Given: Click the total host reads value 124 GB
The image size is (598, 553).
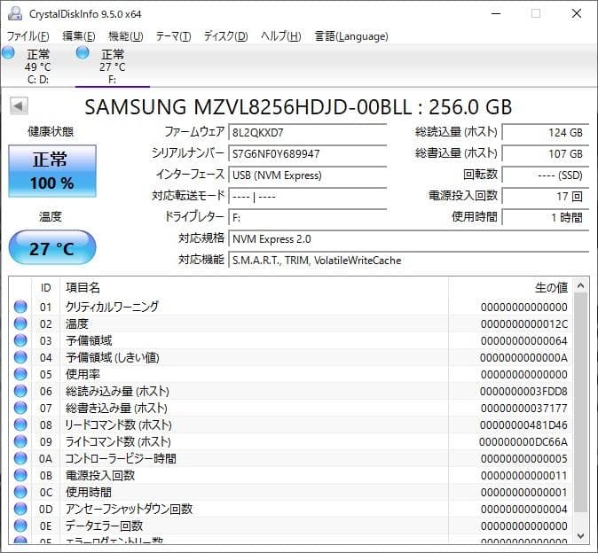Looking at the screenshot, I should 546,133.
